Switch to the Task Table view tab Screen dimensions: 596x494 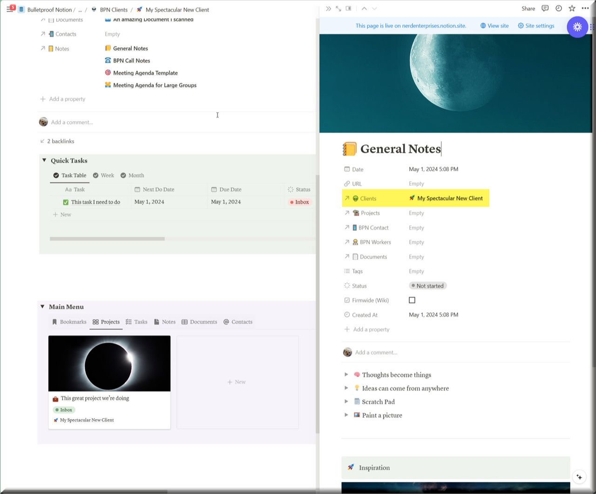[69, 176]
